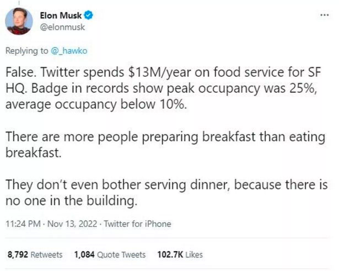
Task: Click the "Twitter for iPhone" source link
Action: (137, 224)
